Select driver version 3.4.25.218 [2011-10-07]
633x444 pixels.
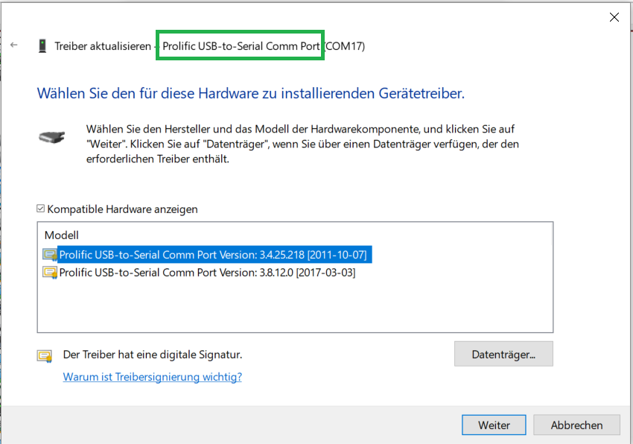[x=213, y=255]
